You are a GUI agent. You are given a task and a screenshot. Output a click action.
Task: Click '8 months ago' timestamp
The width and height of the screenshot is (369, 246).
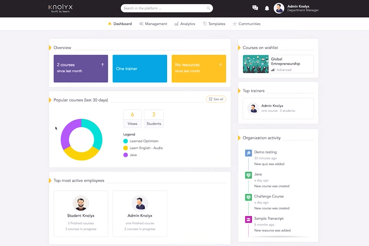264,224
